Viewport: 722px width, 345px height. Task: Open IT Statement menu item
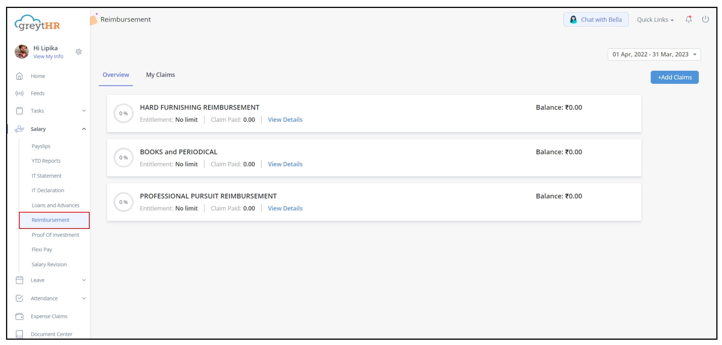point(47,176)
